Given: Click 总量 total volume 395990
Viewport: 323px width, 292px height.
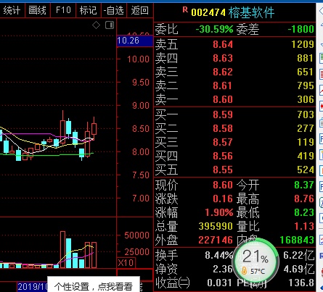Looking at the screenshot, I should (x=216, y=226).
